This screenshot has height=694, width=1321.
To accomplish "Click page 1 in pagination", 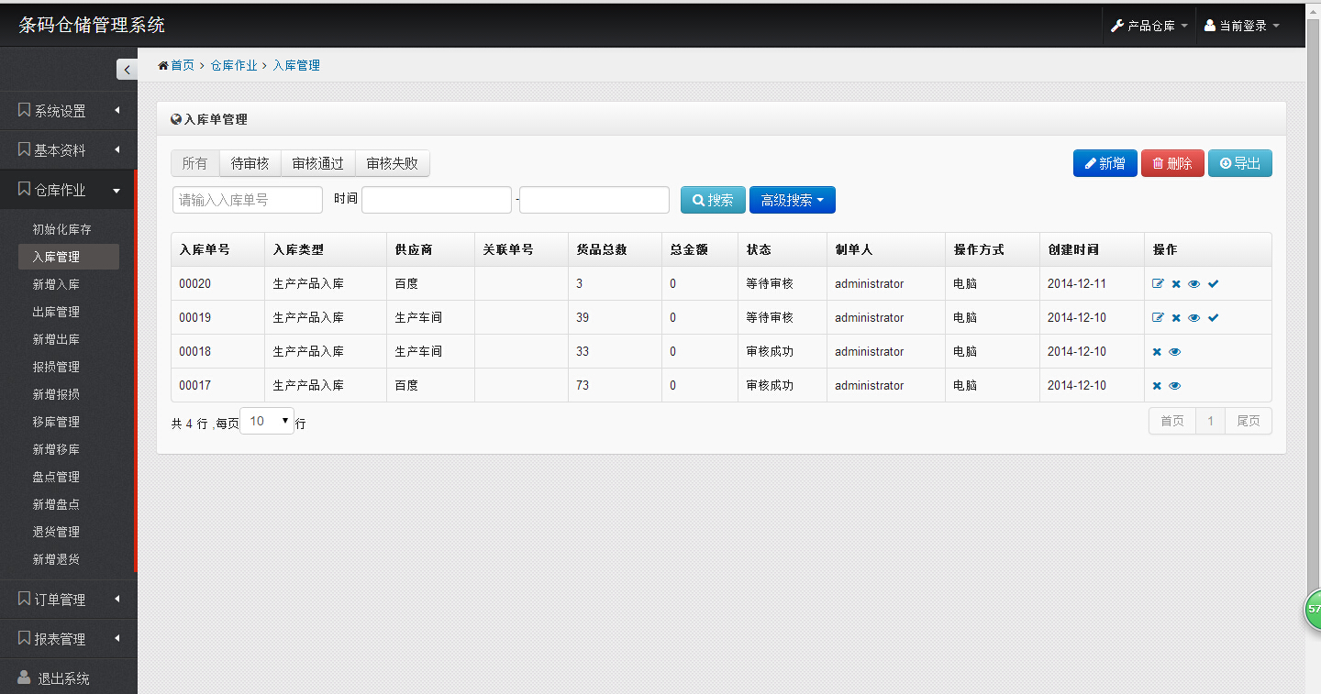I will (x=1211, y=421).
